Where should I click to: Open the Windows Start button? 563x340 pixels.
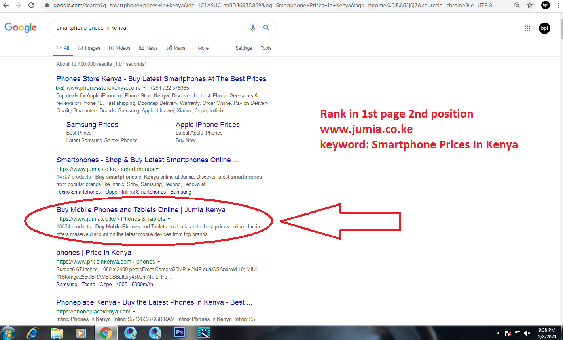click(x=8, y=332)
